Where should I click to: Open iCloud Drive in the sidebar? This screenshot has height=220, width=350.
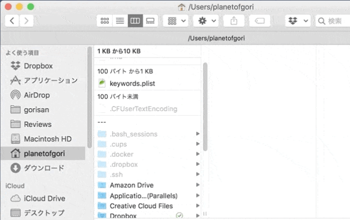coord(43,199)
